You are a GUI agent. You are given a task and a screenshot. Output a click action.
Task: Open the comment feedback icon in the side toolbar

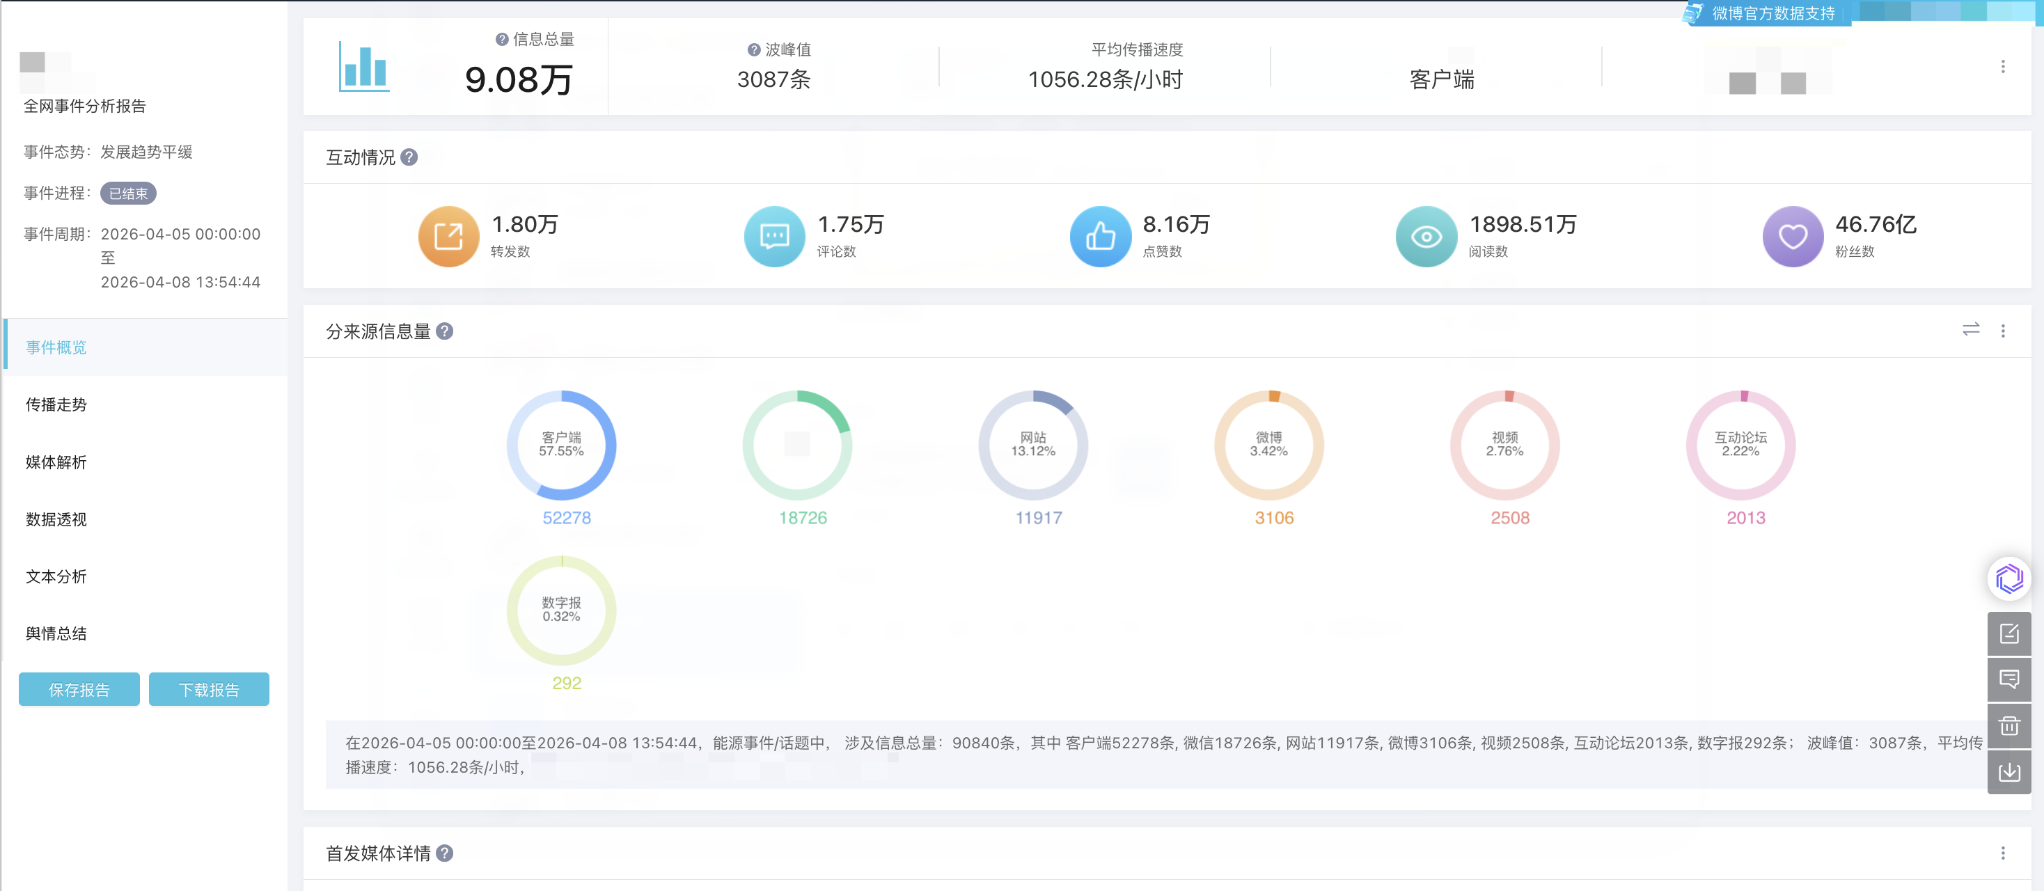[2010, 679]
